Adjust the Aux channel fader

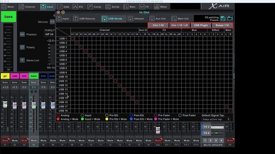pos(158,130)
